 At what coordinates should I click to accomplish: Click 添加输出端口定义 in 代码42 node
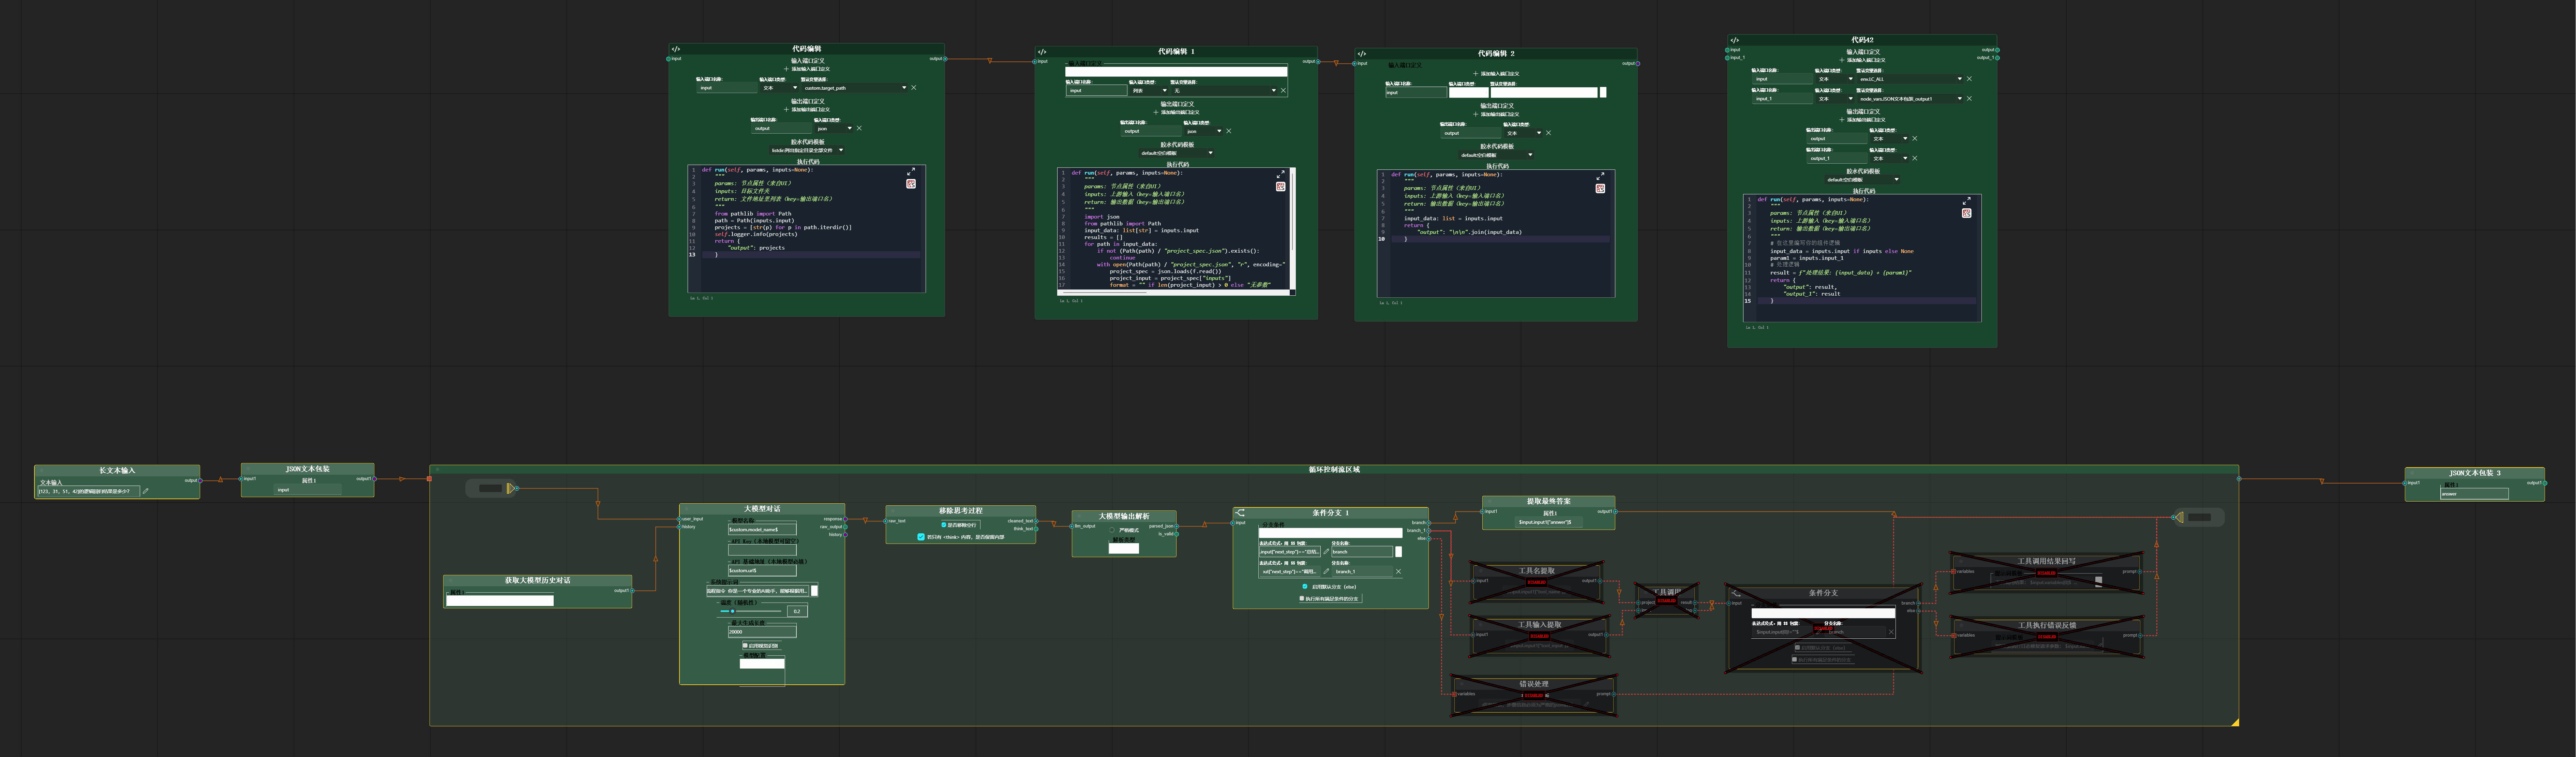point(1862,120)
